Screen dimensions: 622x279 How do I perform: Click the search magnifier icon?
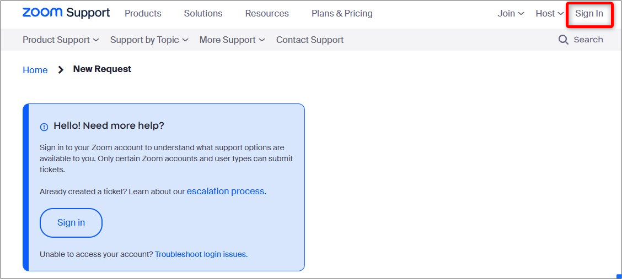point(564,40)
